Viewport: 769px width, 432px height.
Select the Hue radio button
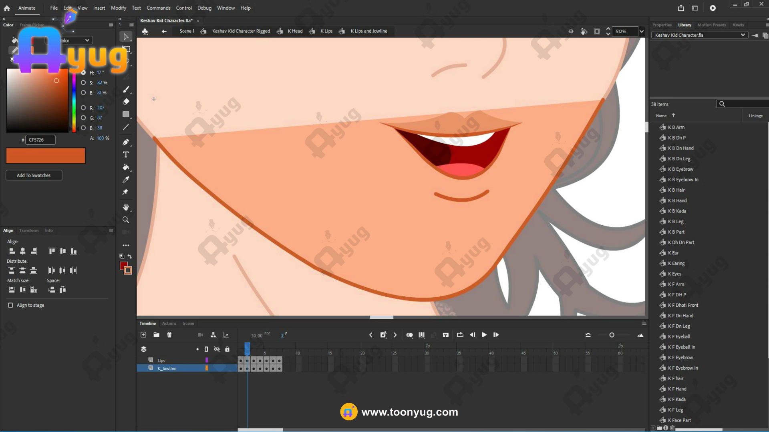pos(83,73)
